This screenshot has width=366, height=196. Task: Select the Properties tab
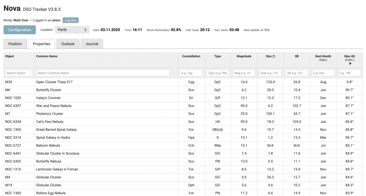click(x=41, y=44)
